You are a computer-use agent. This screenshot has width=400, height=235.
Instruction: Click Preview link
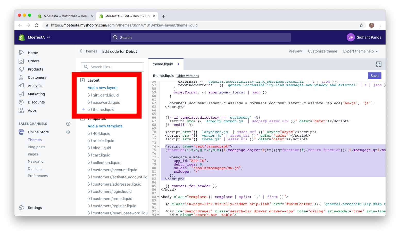[x=295, y=51]
